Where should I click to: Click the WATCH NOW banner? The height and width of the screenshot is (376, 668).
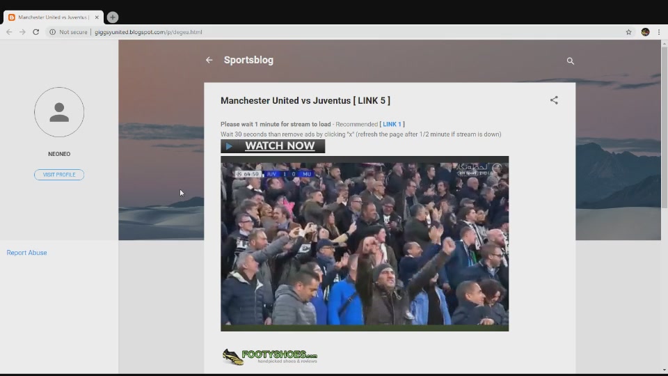273,146
